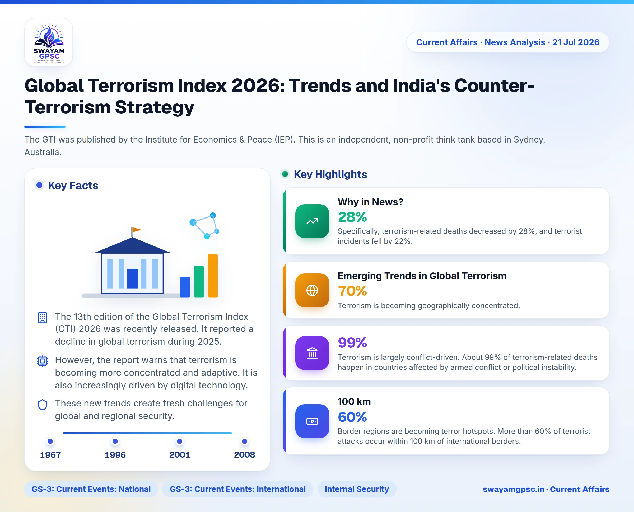The width and height of the screenshot is (634, 512).
Task: Click 'Emerging Trends in Global Terrorism' heading
Action: [422, 276]
